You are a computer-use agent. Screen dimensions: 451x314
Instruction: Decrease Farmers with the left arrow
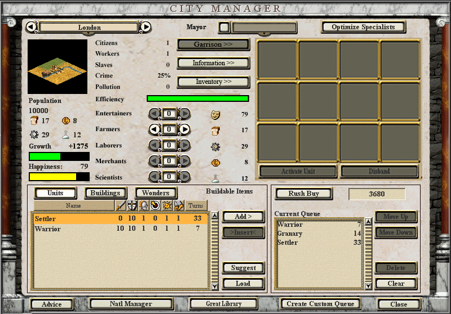pos(154,130)
